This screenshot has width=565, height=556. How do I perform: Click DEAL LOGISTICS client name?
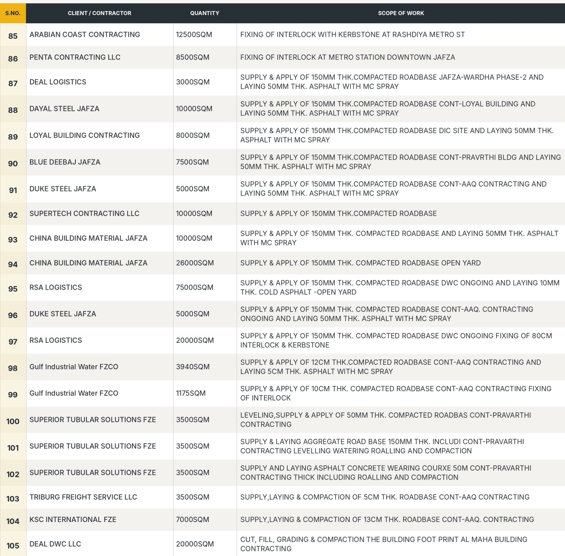[58, 82]
